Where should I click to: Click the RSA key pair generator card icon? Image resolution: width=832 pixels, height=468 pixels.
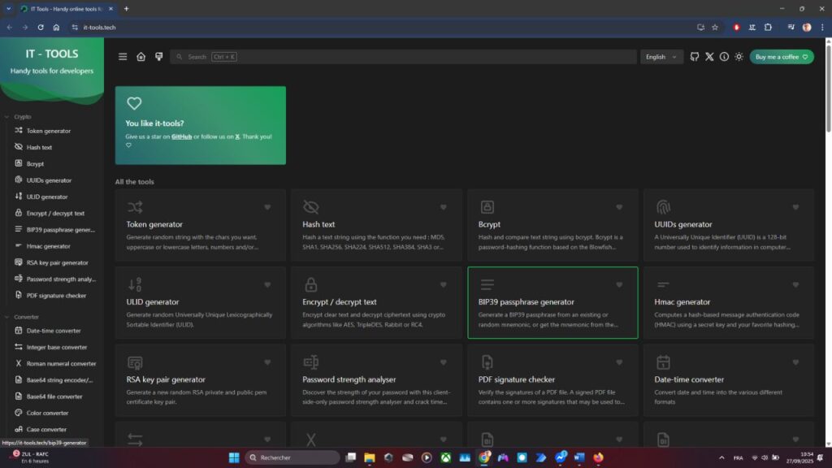click(135, 362)
